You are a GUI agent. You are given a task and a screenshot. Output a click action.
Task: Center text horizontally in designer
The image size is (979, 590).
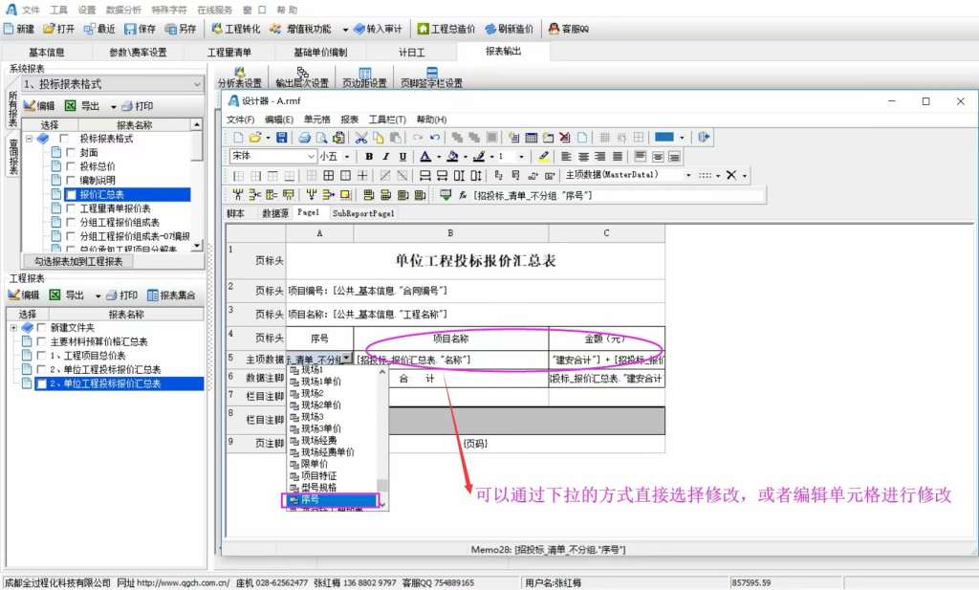pyautogui.click(x=583, y=157)
